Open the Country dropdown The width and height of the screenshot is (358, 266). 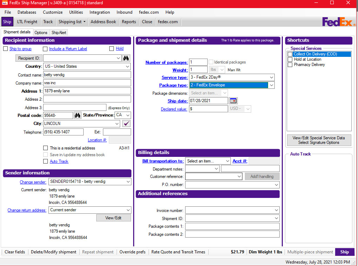point(128,66)
